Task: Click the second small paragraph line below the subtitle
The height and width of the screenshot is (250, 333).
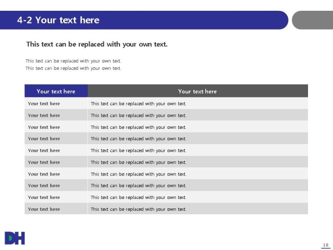Action: [73, 68]
